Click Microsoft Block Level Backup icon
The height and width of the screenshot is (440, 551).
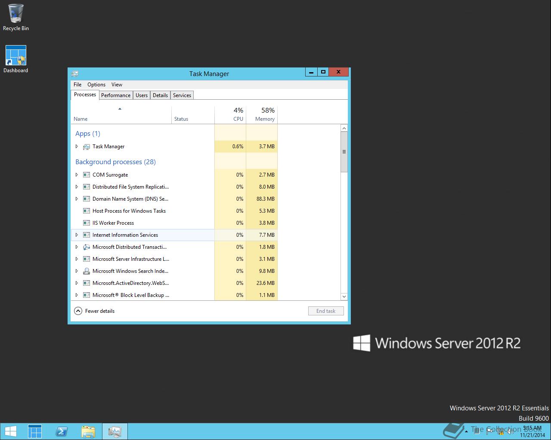[x=87, y=295]
